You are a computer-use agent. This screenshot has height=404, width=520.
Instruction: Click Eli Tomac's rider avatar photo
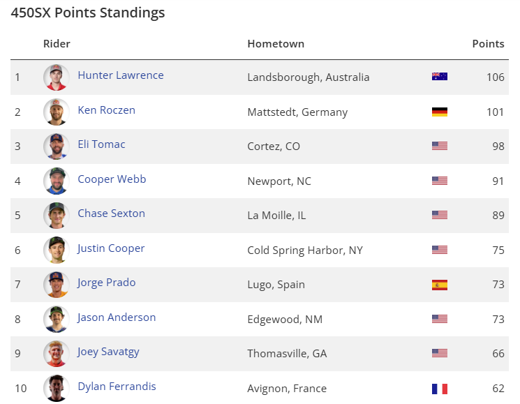[x=56, y=146]
